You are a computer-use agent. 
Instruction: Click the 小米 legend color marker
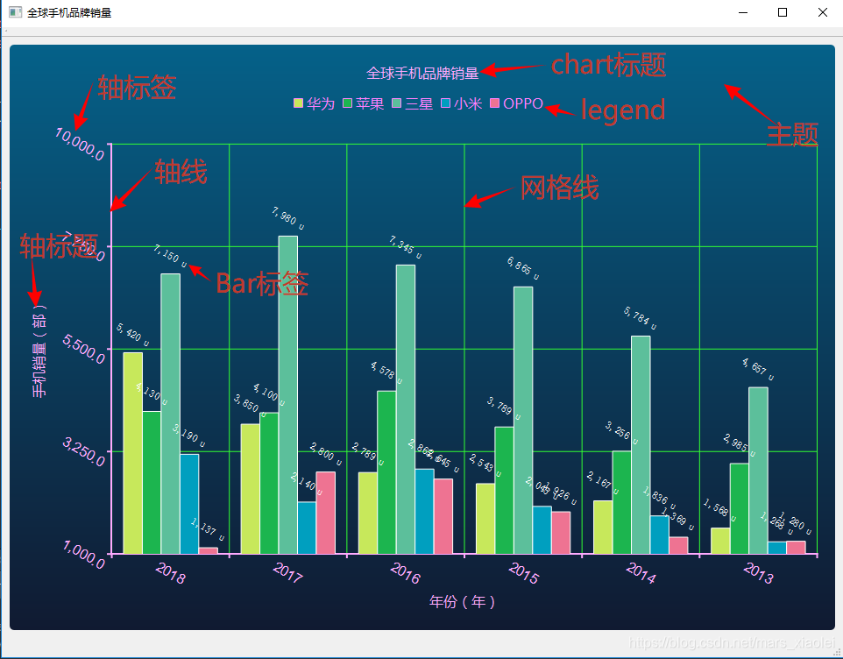[x=446, y=103]
